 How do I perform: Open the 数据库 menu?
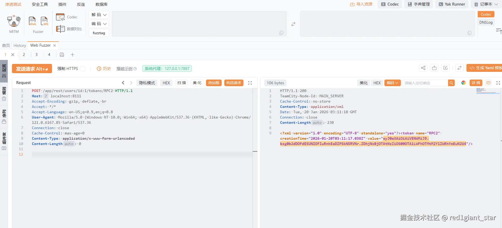click(x=101, y=5)
